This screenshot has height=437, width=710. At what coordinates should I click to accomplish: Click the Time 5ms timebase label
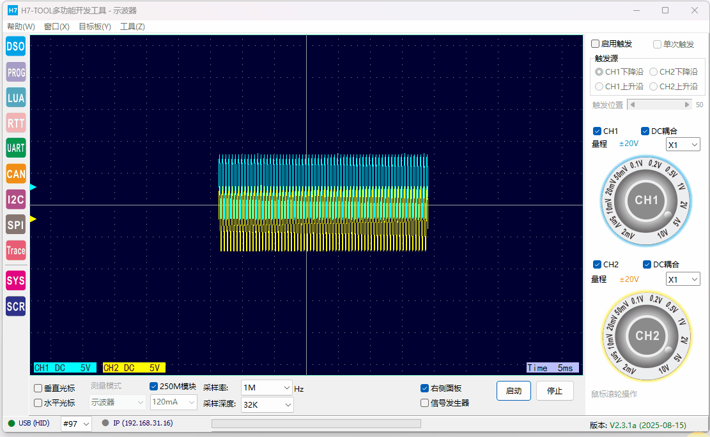point(552,368)
